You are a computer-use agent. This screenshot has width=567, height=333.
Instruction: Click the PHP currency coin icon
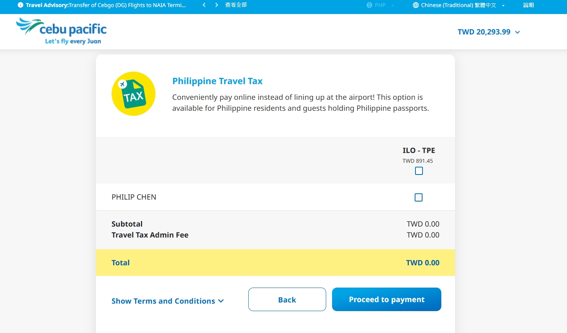(x=369, y=5)
